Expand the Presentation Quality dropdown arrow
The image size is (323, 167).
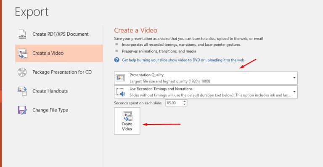click(294, 78)
